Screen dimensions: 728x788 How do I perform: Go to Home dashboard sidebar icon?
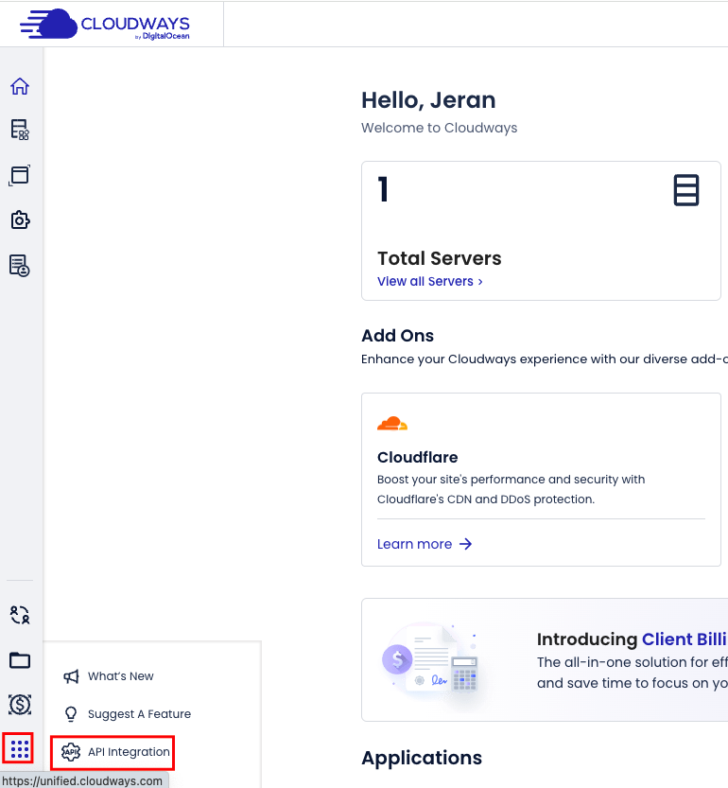pyautogui.click(x=20, y=86)
